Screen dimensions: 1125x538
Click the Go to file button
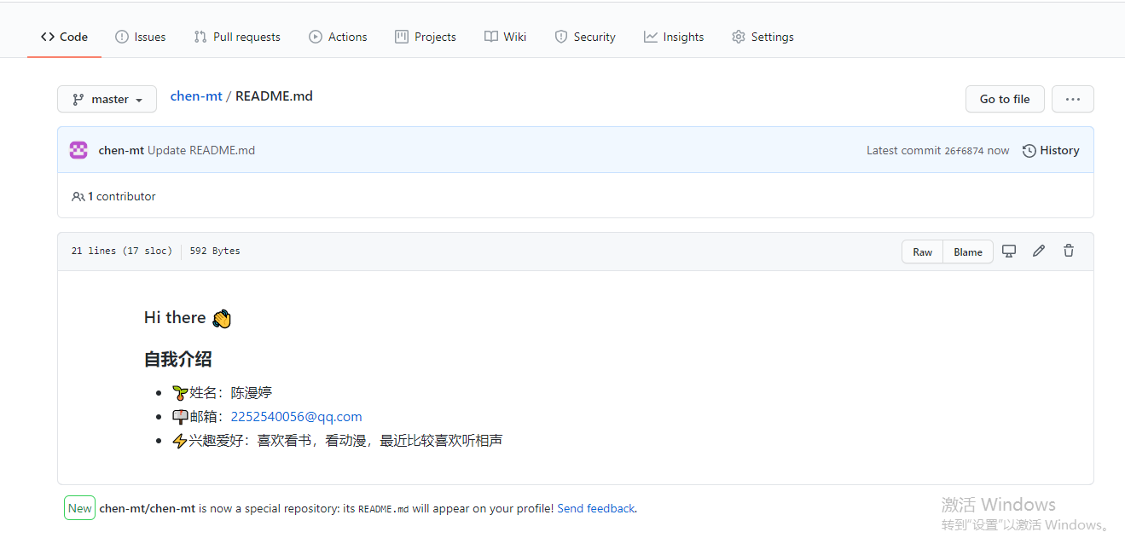tap(1005, 99)
